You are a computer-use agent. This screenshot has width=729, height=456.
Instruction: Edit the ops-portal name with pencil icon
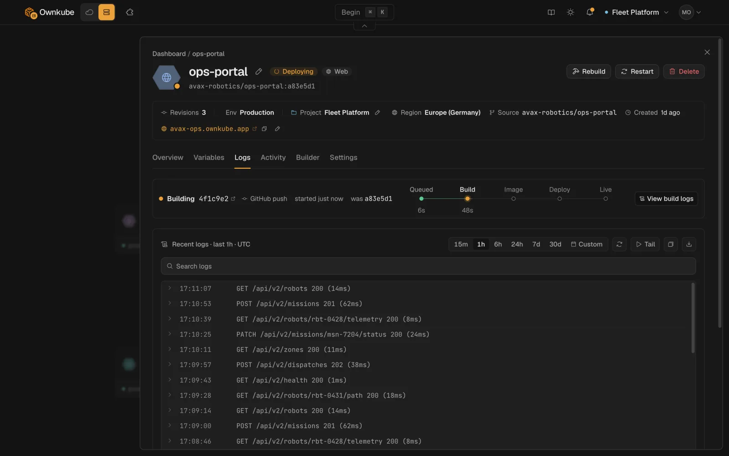pos(259,72)
